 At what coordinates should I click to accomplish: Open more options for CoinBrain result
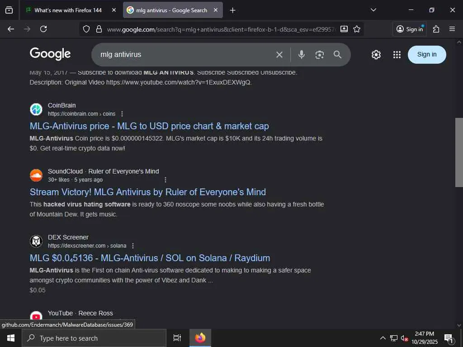tap(122, 114)
